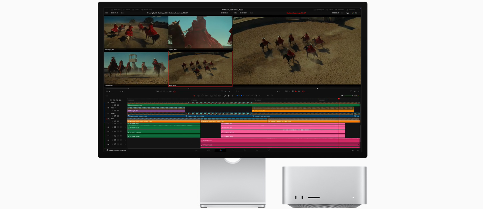Viewport: 483px width, 209px height.
Task: Open project settings gear icon
Action: [358, 150]
